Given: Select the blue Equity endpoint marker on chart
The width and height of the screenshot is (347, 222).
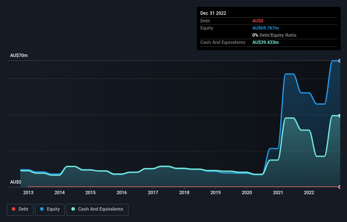Looking at the screenshot, I should pyautogui.click(x=340, y=61).
